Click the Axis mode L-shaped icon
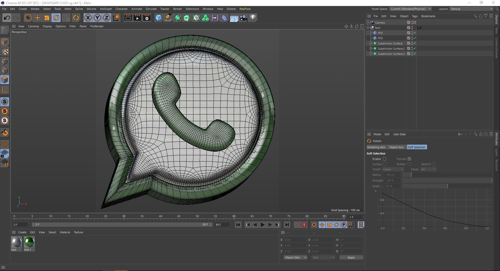500x271 pixels. [x=5, y=90]
